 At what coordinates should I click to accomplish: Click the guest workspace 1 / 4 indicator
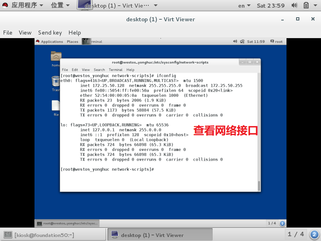[x=272, y=223]
